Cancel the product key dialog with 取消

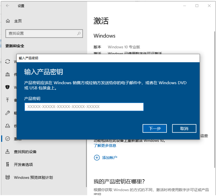[x=184, y=129]
